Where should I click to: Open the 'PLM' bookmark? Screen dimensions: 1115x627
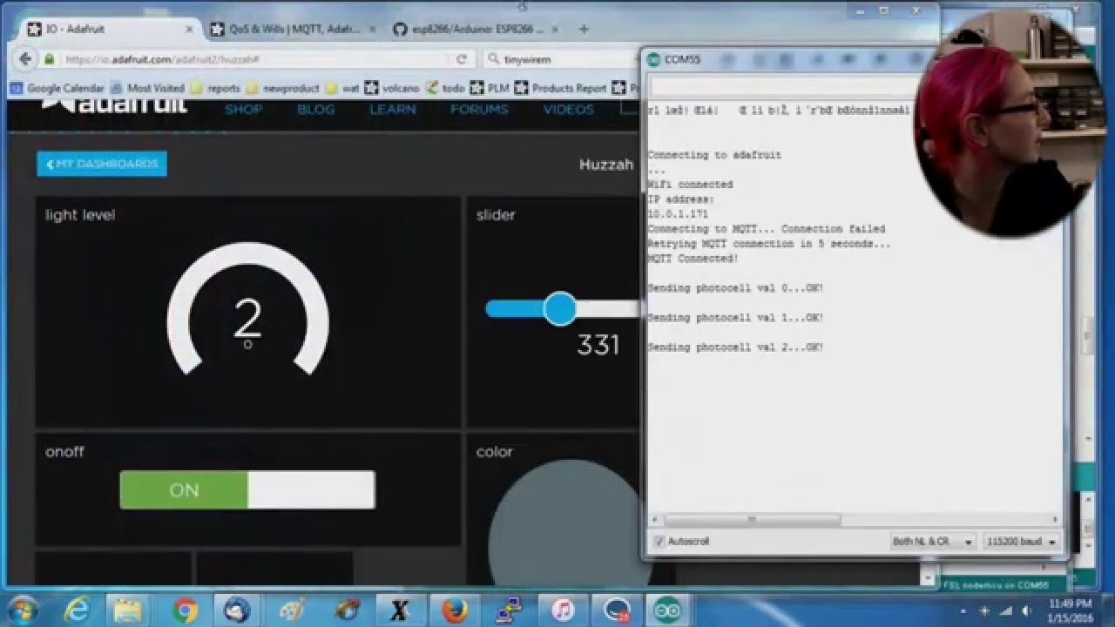click(x=490, y=88)
